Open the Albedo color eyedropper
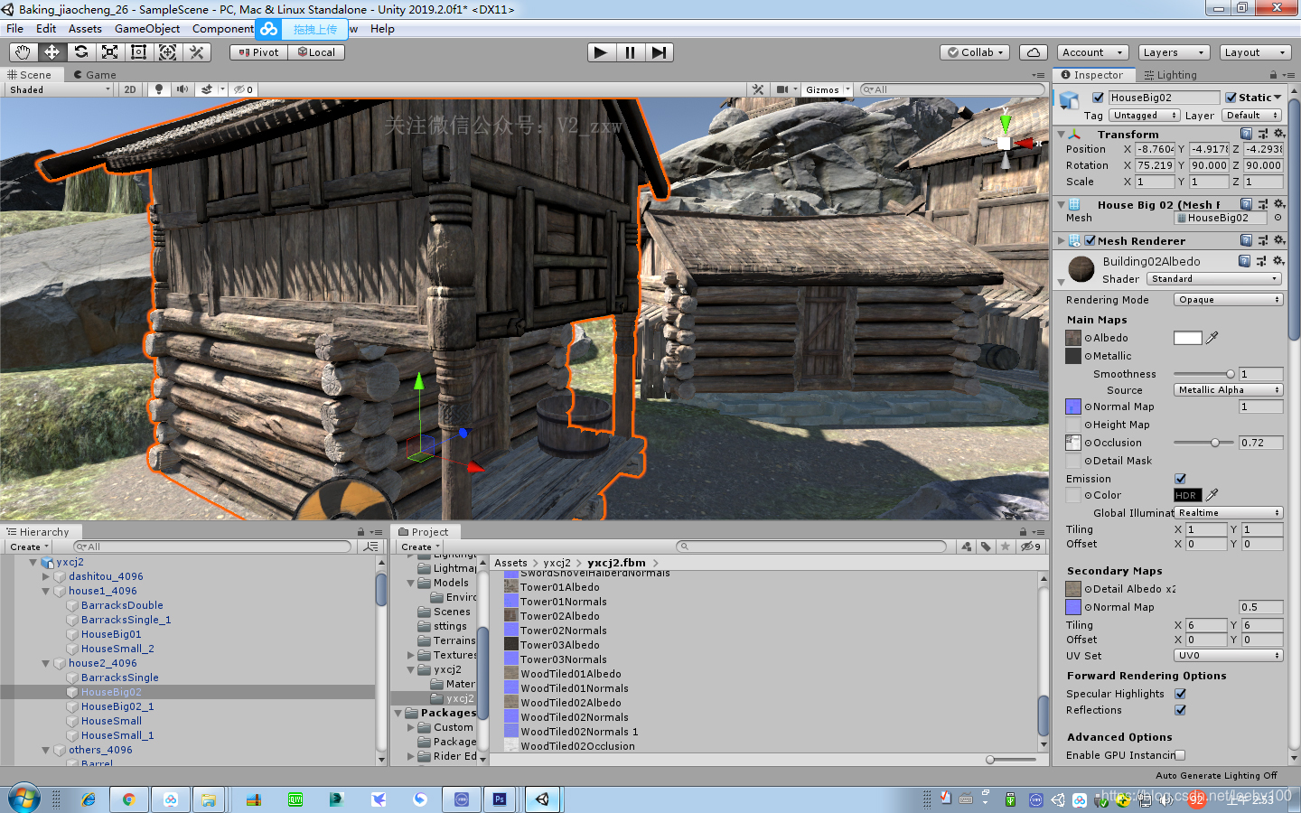The width and height of the screenshot is (1301, 813). point(1212,338)
